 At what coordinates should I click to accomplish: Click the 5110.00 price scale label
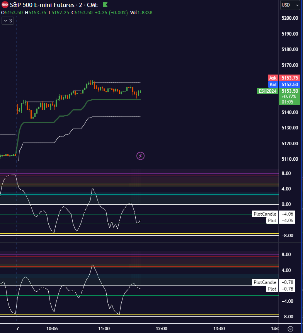(x=289, y=159)
